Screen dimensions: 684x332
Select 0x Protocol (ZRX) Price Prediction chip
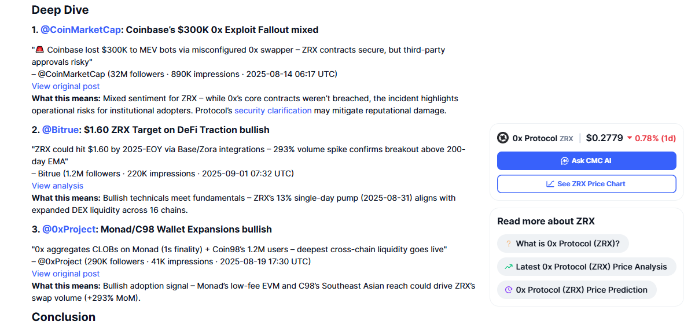tap(577, 290)
